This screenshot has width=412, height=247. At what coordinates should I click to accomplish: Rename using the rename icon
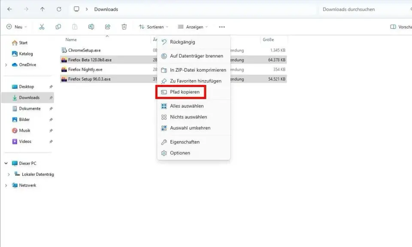pyautogui.click(x=91, y=27)
